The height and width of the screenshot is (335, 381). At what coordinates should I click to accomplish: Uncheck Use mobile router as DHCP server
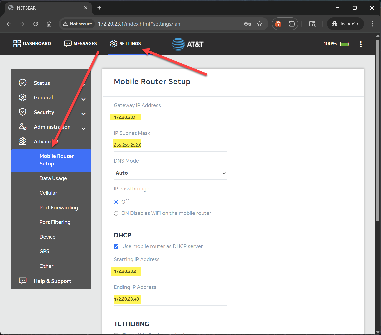click(x=116, y=247)
